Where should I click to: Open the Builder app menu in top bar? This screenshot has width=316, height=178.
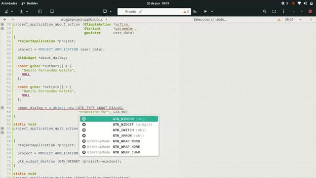tap(30, 3)
